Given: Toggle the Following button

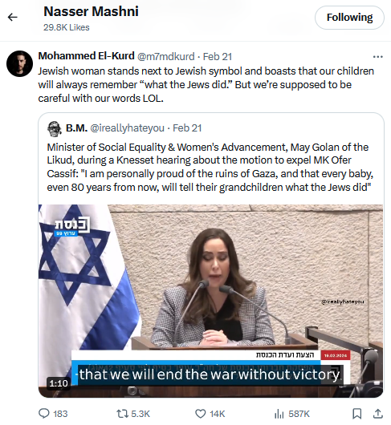Looking at the screenshot, I should pos(349,18).
